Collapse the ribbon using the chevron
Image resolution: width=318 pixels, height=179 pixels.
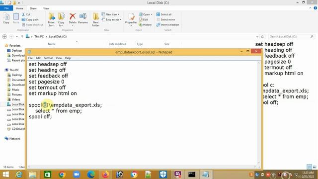[310, 8]
